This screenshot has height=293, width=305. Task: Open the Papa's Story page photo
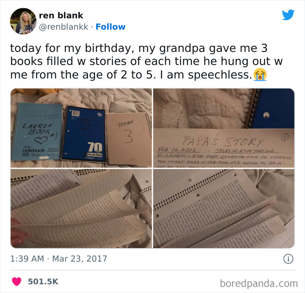click(x=224, y=128)
